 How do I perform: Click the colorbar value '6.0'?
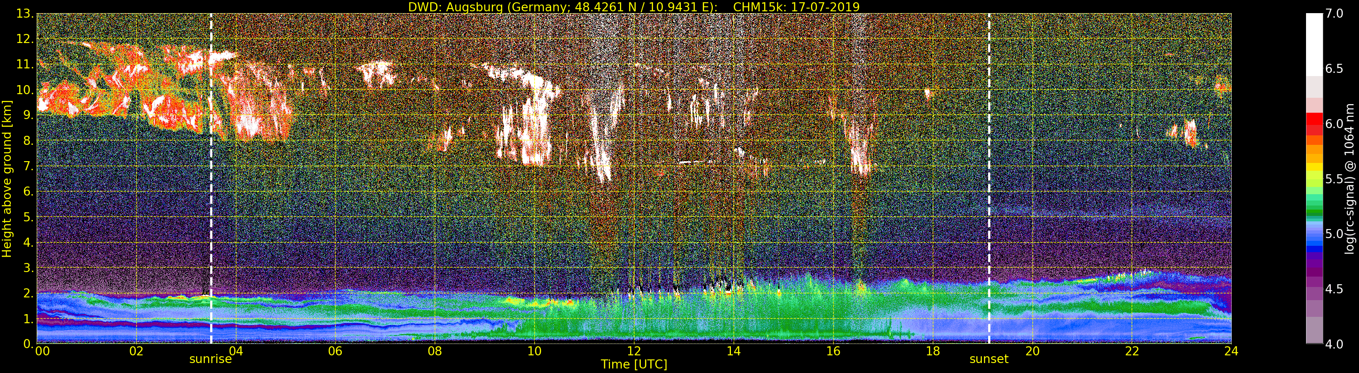coord(1335,124)
